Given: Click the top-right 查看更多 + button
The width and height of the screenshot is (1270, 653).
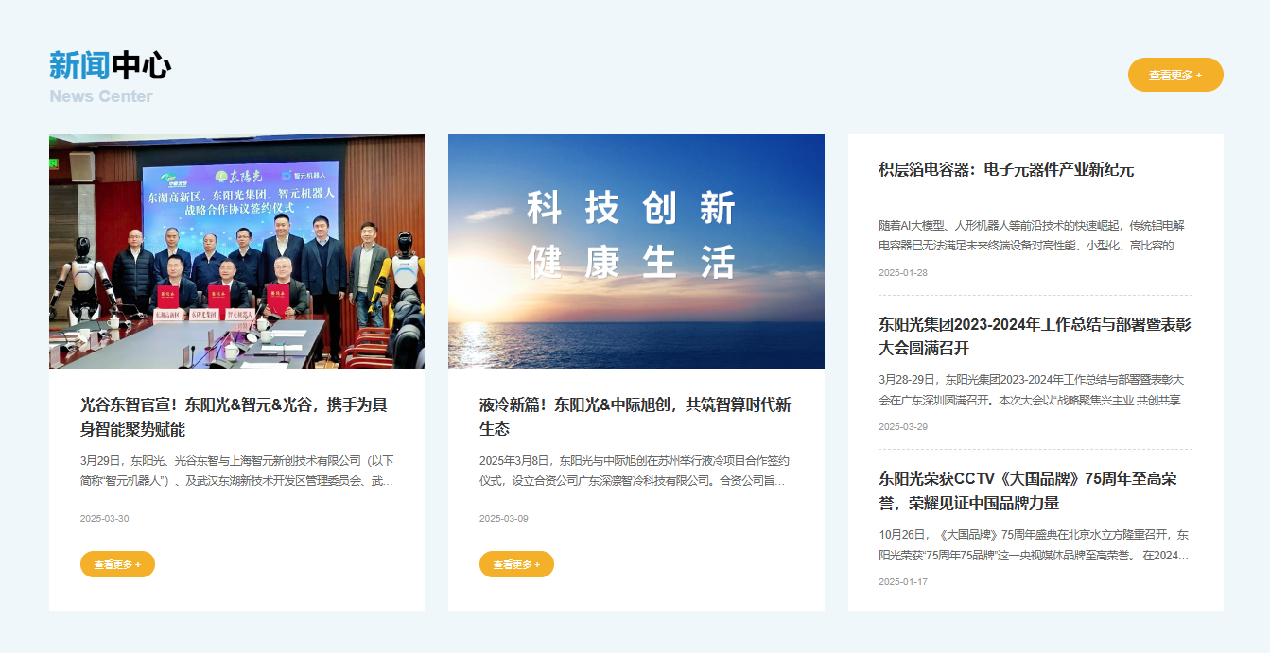Looking at the screenshot, I should [x=1174, y=75].
